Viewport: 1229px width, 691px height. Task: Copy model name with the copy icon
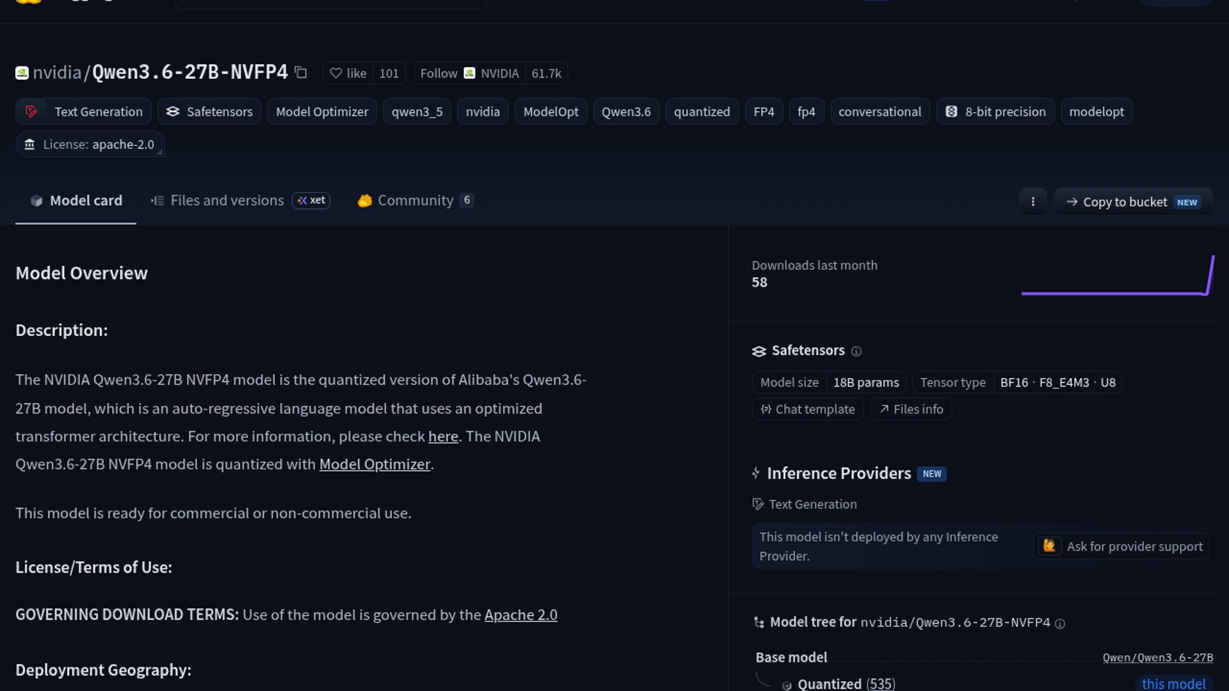pos(301,73)
